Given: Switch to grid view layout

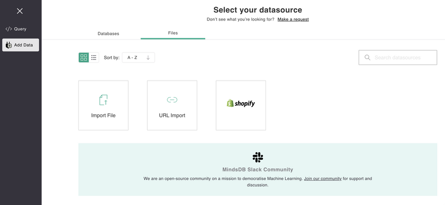Looking at the screenshot, I should [x=83, y=57].
